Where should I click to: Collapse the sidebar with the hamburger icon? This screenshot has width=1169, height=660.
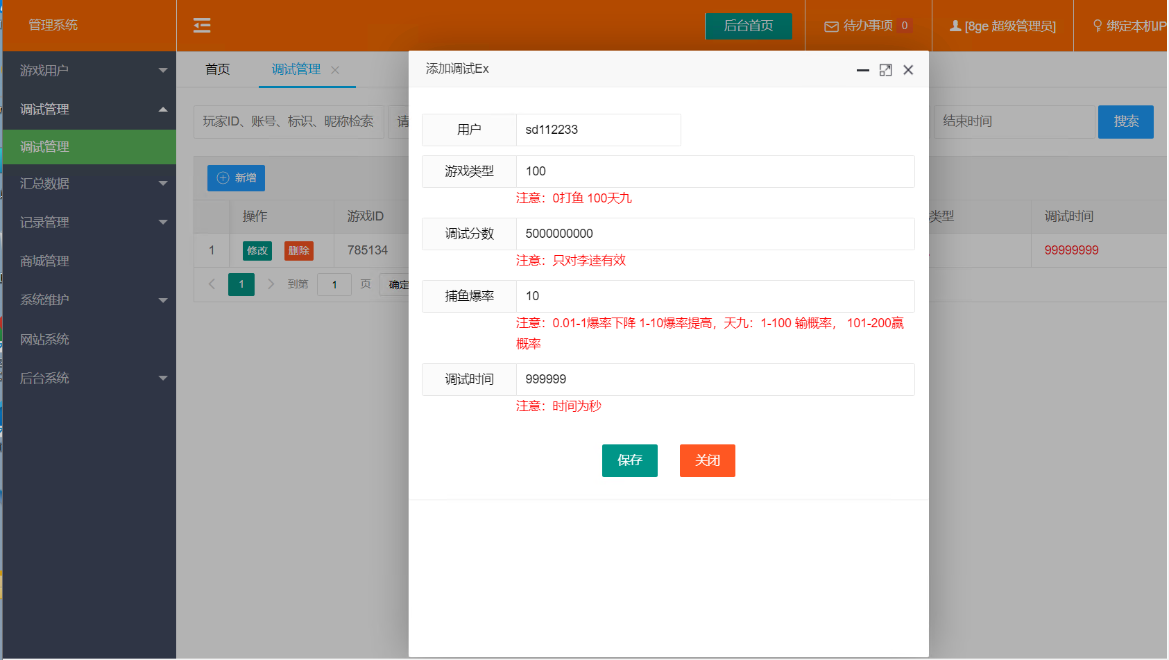coord(202,26)
